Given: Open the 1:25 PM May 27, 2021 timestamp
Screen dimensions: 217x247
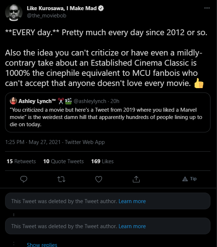Looking at the screenshot, I should tap(33, 142).
